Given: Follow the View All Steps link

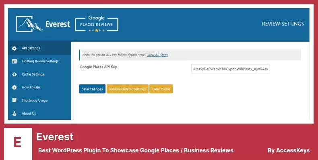Looking at the screenshot, I should (x=157, y=55).
